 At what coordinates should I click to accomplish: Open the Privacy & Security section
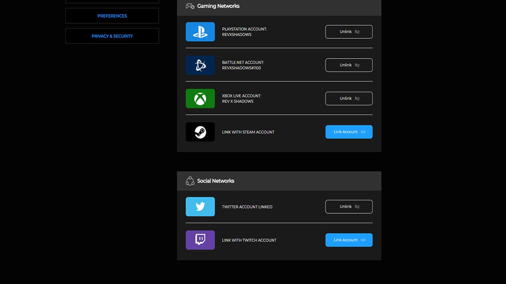click(112, 36)
